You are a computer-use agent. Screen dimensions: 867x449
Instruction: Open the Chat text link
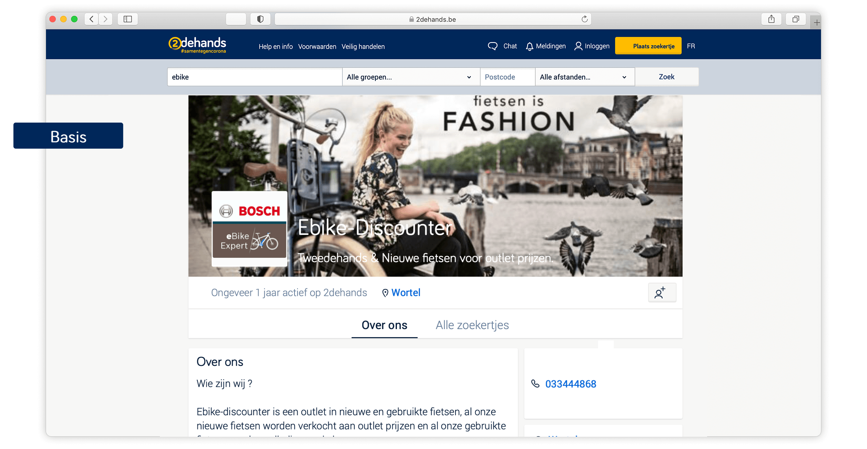click(510, 46)
